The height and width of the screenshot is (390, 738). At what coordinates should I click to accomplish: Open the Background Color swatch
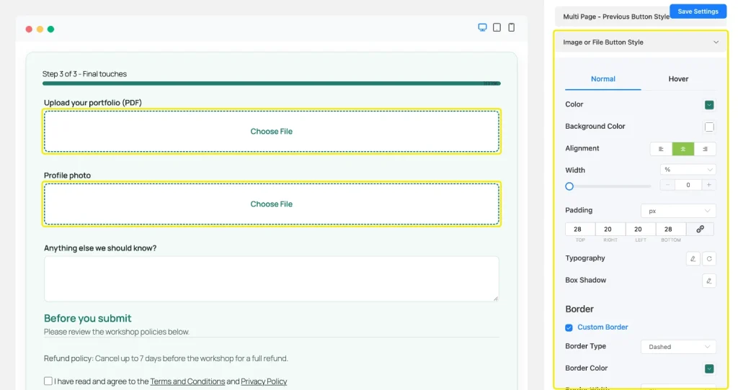(x=709, y=127)
